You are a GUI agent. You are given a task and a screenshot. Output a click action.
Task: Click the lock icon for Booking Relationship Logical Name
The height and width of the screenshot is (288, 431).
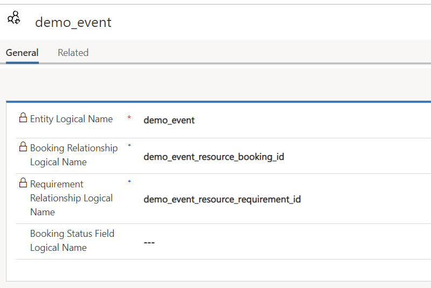(x=23, y=147)
